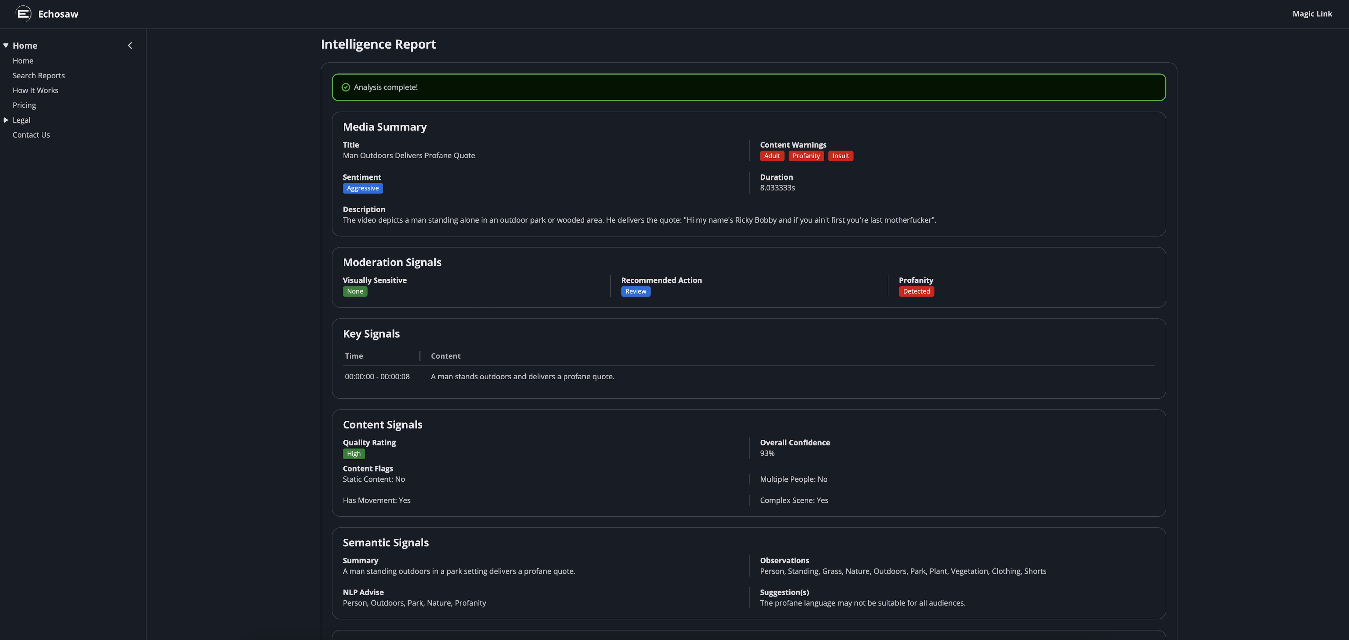The height and width of the screenshot is (640, 1349).
Task: Click the Analysis complete banner
Action: (749, 87)
